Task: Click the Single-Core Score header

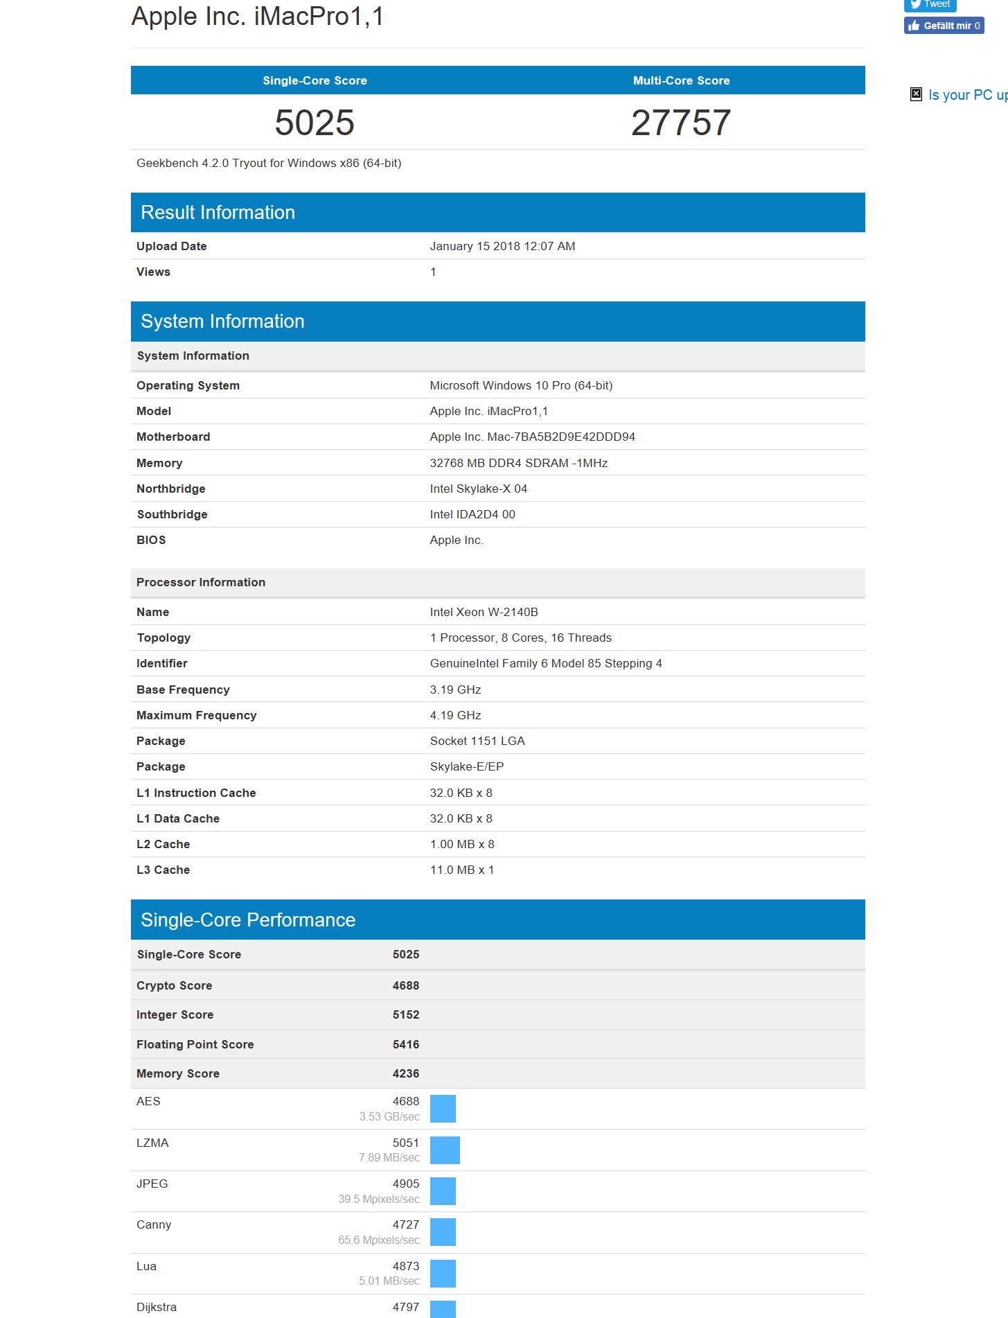Action: click(315, 80)
